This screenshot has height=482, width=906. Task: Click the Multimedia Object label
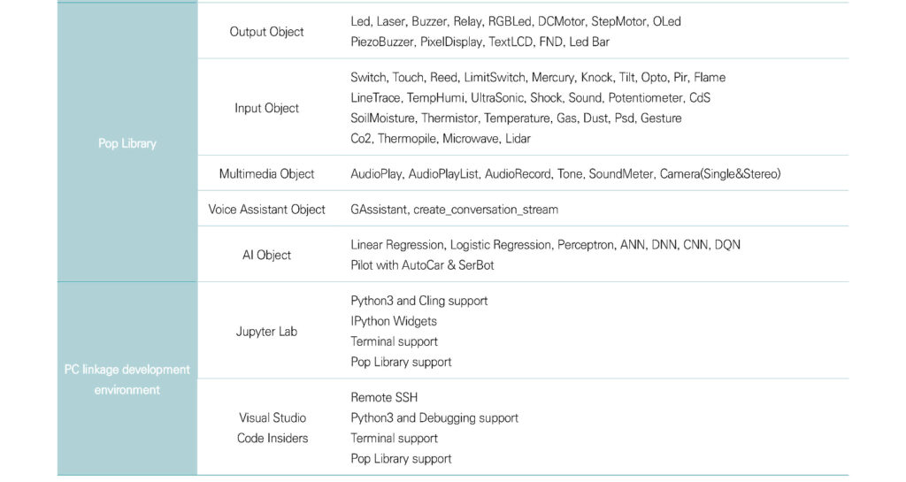point(266,173)
